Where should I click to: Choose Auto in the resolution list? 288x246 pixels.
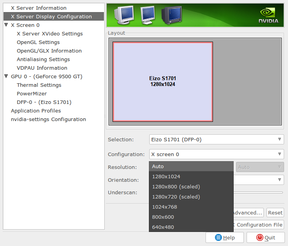(191, 167)
